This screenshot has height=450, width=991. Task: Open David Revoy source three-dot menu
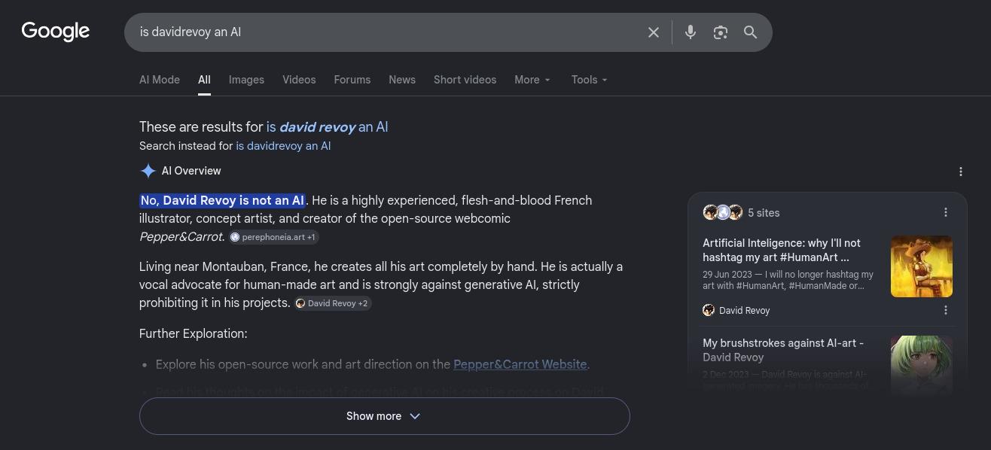pos(946,310)
